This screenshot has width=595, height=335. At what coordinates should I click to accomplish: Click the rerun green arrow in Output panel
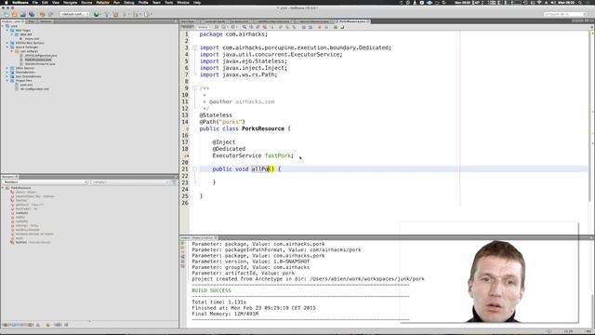point(182,244)
